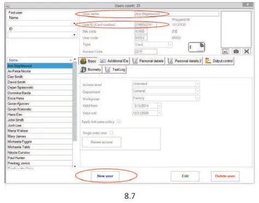
Task: Open the Personal details 2 tab
Action: [184, 61]
